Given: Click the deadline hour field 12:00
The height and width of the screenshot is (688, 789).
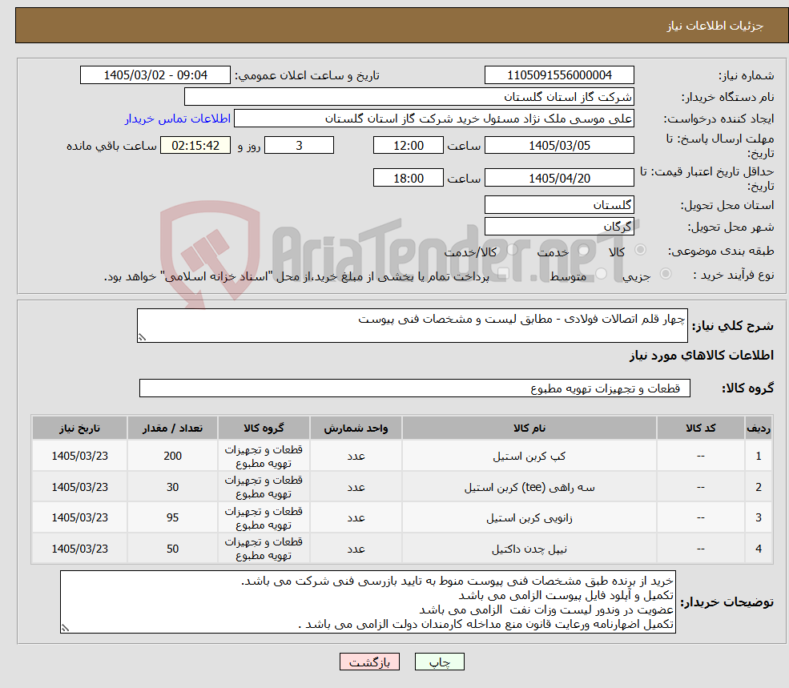Looking at the screenshot, I should click(x=408, y=146).
